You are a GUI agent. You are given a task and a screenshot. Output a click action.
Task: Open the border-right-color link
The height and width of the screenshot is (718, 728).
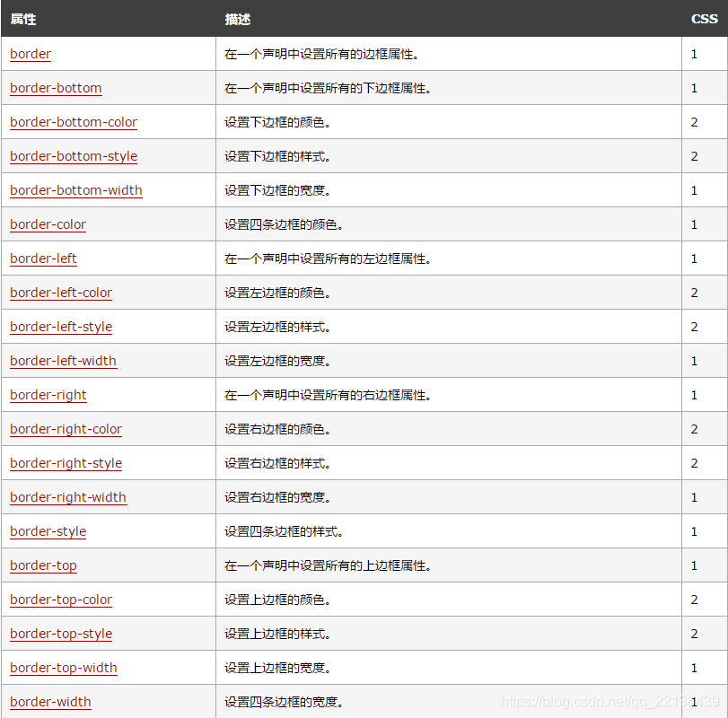(66, 429)
